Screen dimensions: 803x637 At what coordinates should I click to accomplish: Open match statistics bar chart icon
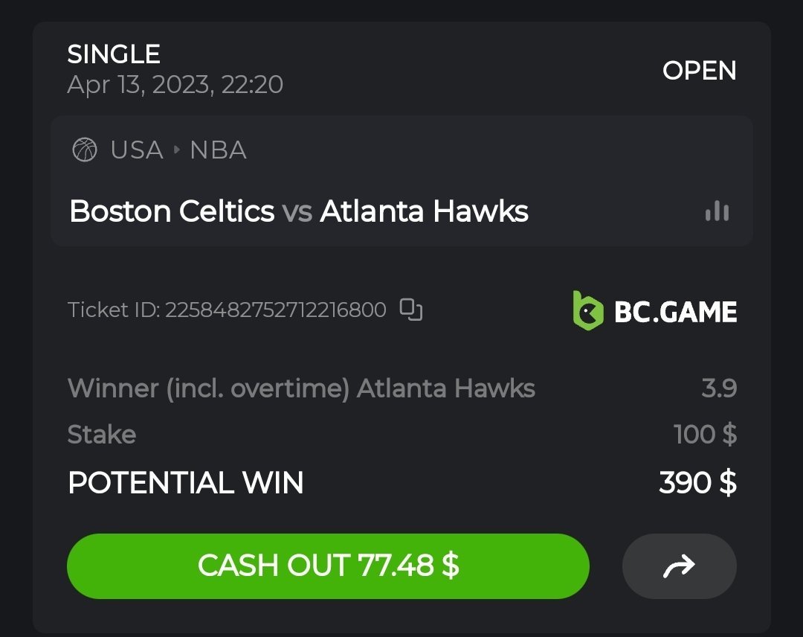(x=717, y=211)
